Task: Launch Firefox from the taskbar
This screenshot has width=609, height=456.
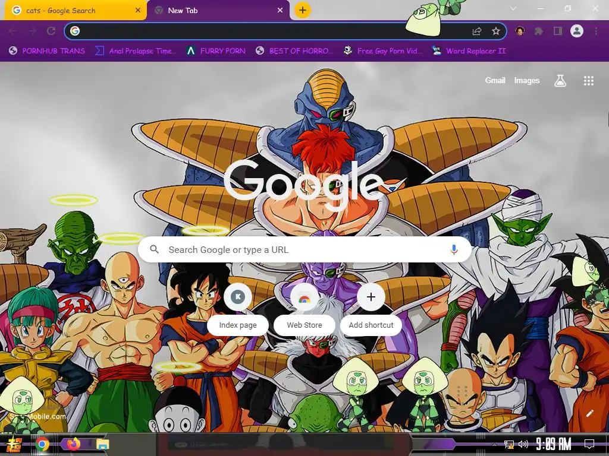Action: [74, 444]
